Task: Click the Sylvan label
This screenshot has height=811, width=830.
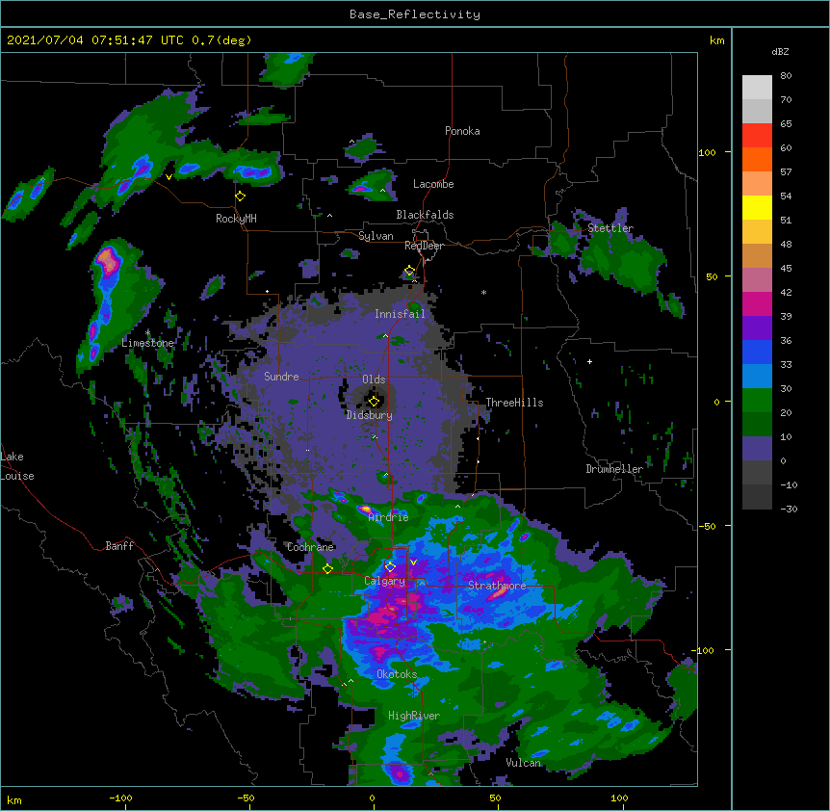Action: [376, 236]
